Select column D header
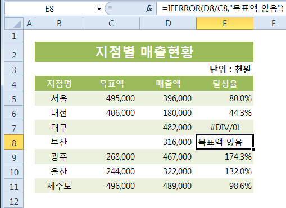 click(168, 24)
